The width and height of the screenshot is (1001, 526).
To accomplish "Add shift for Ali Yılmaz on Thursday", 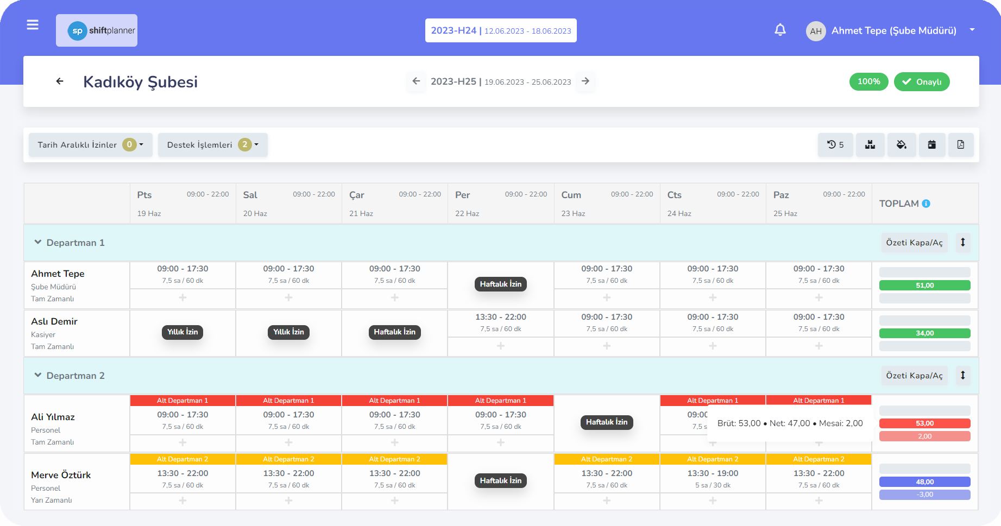I will [501, 443].
